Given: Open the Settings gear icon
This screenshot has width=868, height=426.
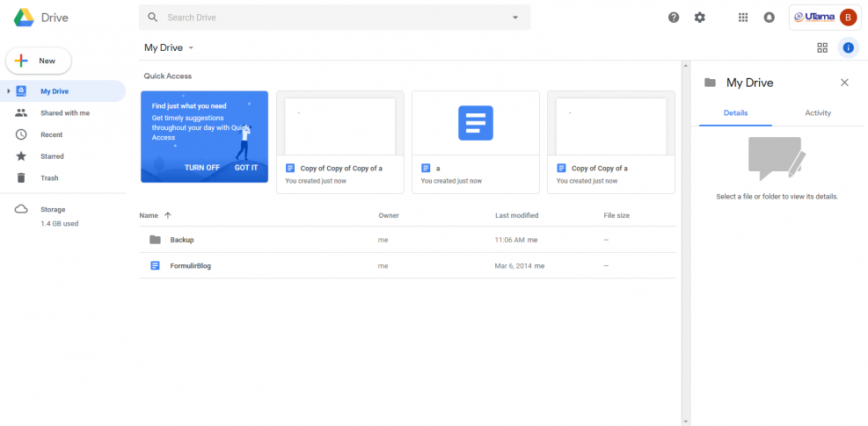Looking at the screenshot, I should pos(700,18).
